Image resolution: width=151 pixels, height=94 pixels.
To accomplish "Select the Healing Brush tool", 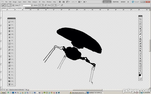I will pos(140,34).
